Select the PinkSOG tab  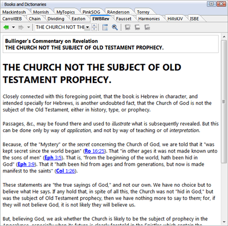click(91, 12)
